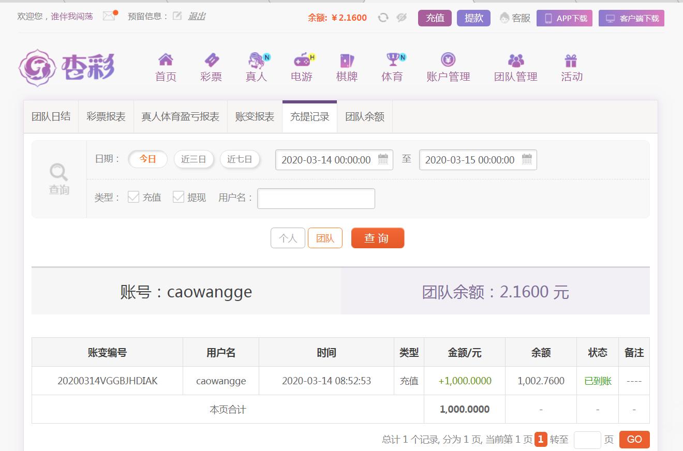This screenshot has width=683, height=451.
Task: Click the 退出 logout link
Action: click(x=197, y=16)
